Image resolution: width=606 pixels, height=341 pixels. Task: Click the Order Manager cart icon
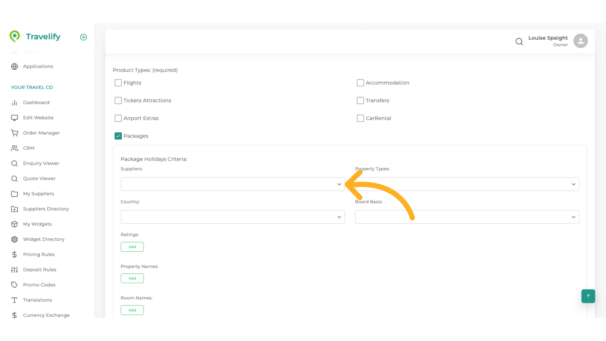click(x=15, y=133)
